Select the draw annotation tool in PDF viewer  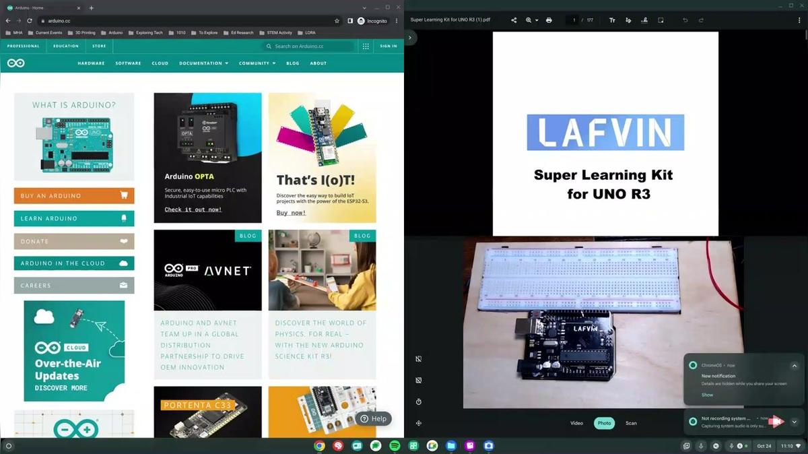coord(628,20)
